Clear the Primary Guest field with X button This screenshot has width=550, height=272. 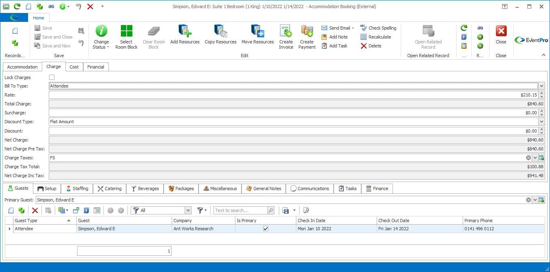pyautogui.click(x=528, y=200)
